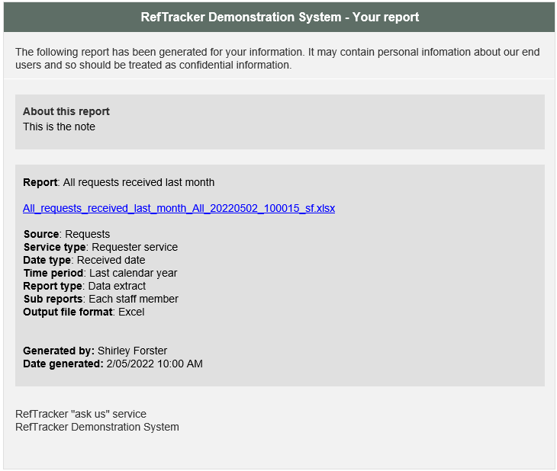557x471 pixels.
Task: Click the RefTracker Demonstration System header title
Action: click(x=279, y=17)
